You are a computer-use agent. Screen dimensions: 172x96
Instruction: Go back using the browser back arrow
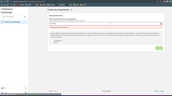click(x=2, y=2)
